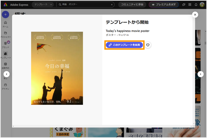Click the blue plus create button
Image resolution: width=207 pixels, height=138 pixels.
click(6, 15)
